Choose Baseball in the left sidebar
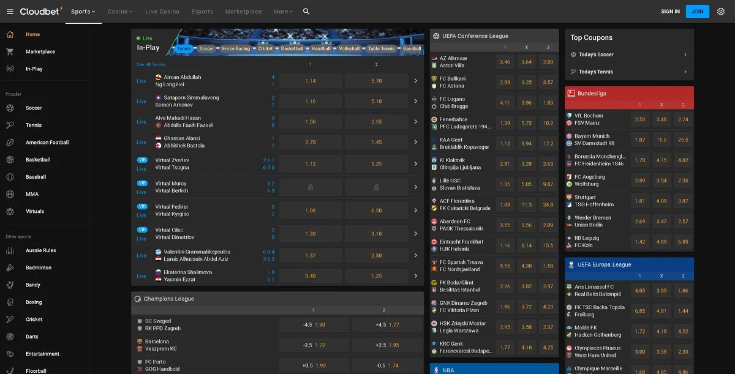 click(x=36, y=177)
